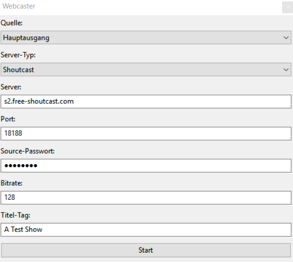Viewport: 293px width, 262px height.
Task: Click the Quelle label
Action: (11, 23)
